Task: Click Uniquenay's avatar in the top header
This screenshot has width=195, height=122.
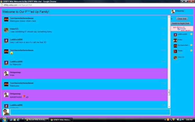Action: pyautogui.click(x=173, y=12)
